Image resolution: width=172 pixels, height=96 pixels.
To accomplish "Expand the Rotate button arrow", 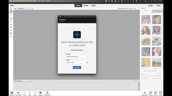I will [37, 93].
